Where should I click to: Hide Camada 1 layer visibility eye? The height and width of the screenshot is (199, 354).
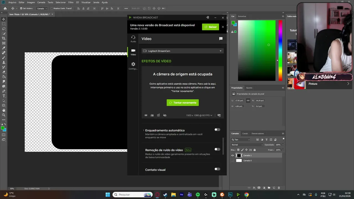(232, 155)
